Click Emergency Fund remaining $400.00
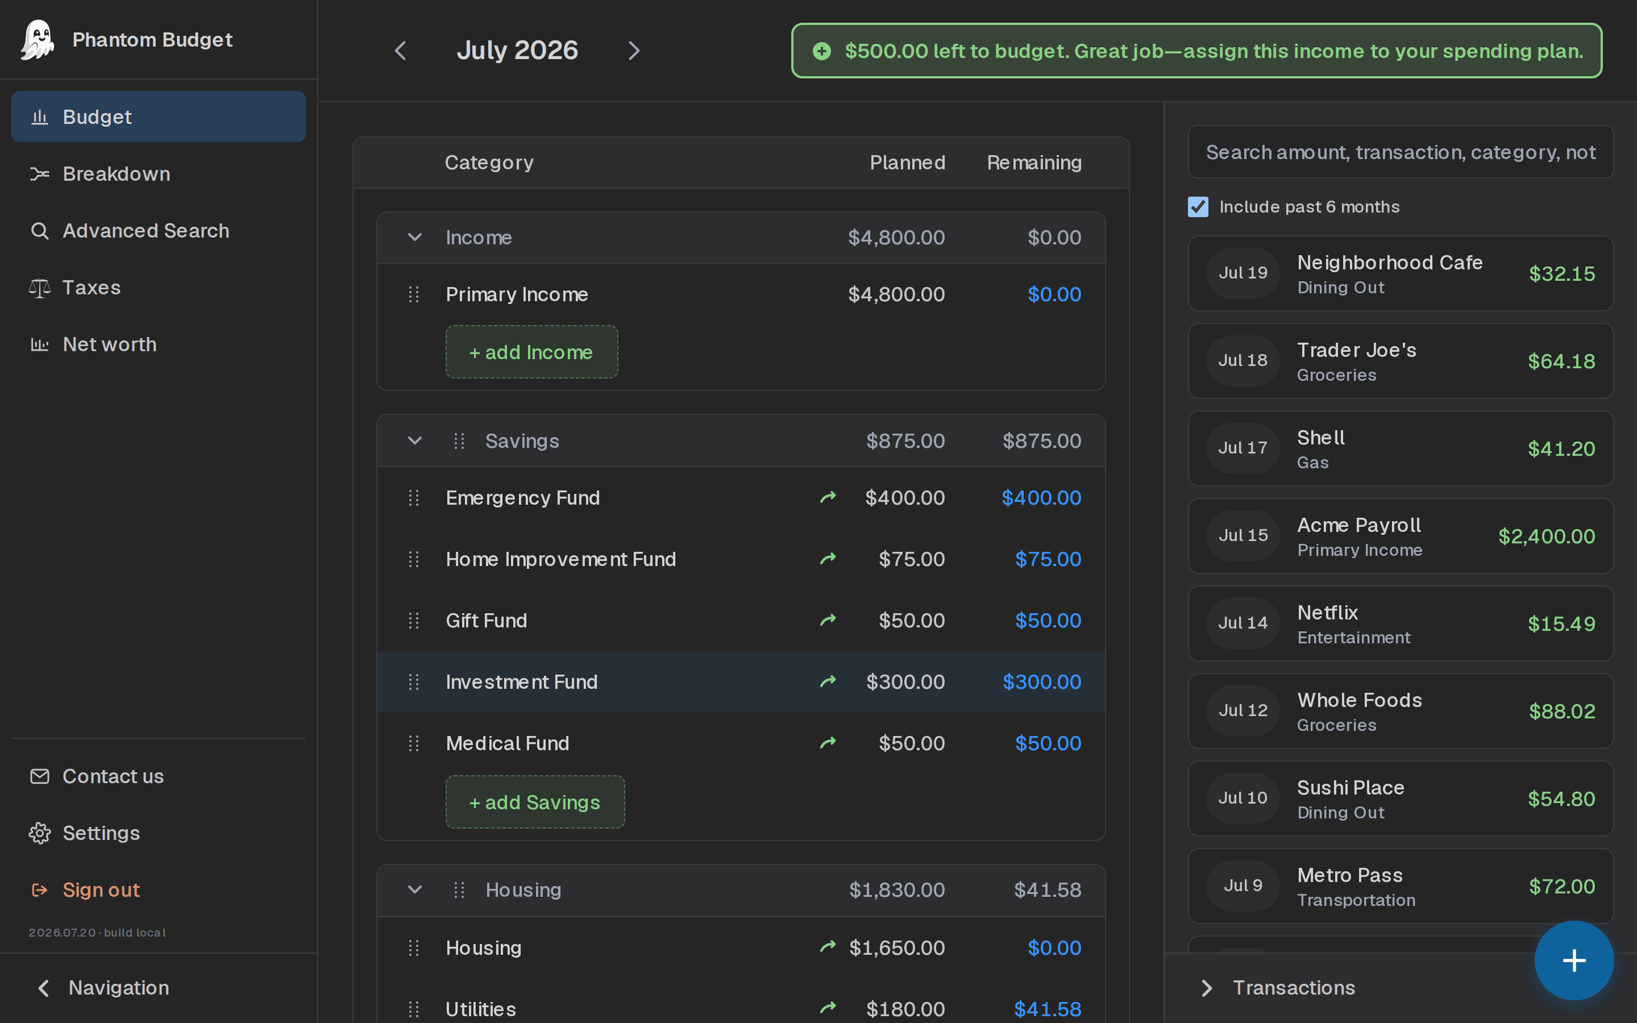The height and width of the screenshot is (1023, 1637). 1041,498
